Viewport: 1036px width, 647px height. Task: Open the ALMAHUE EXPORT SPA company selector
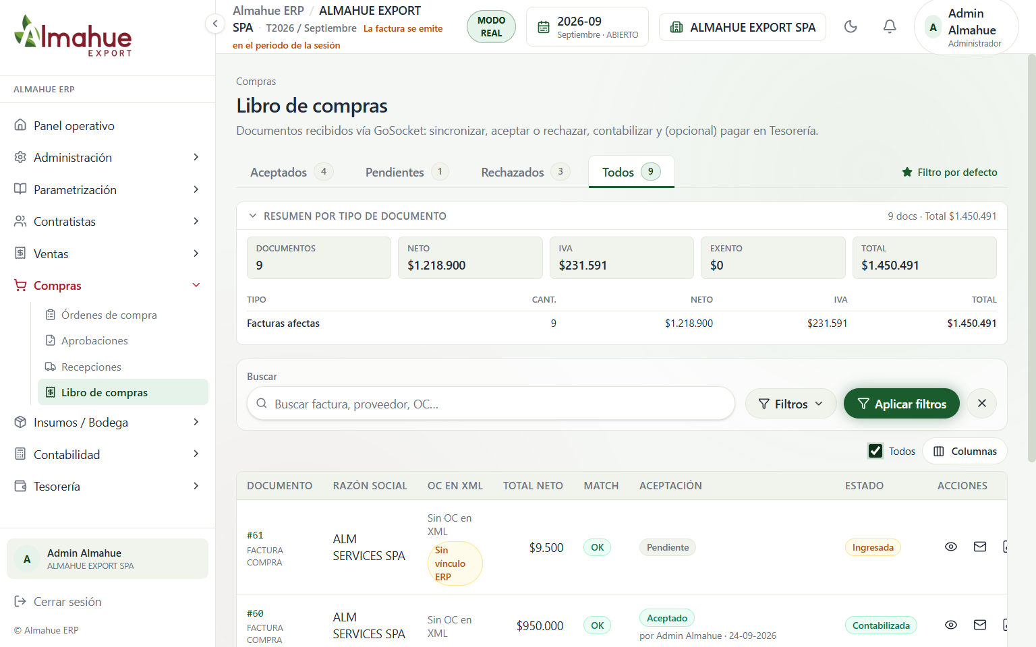pyautogui.click(x=743, y=27)
